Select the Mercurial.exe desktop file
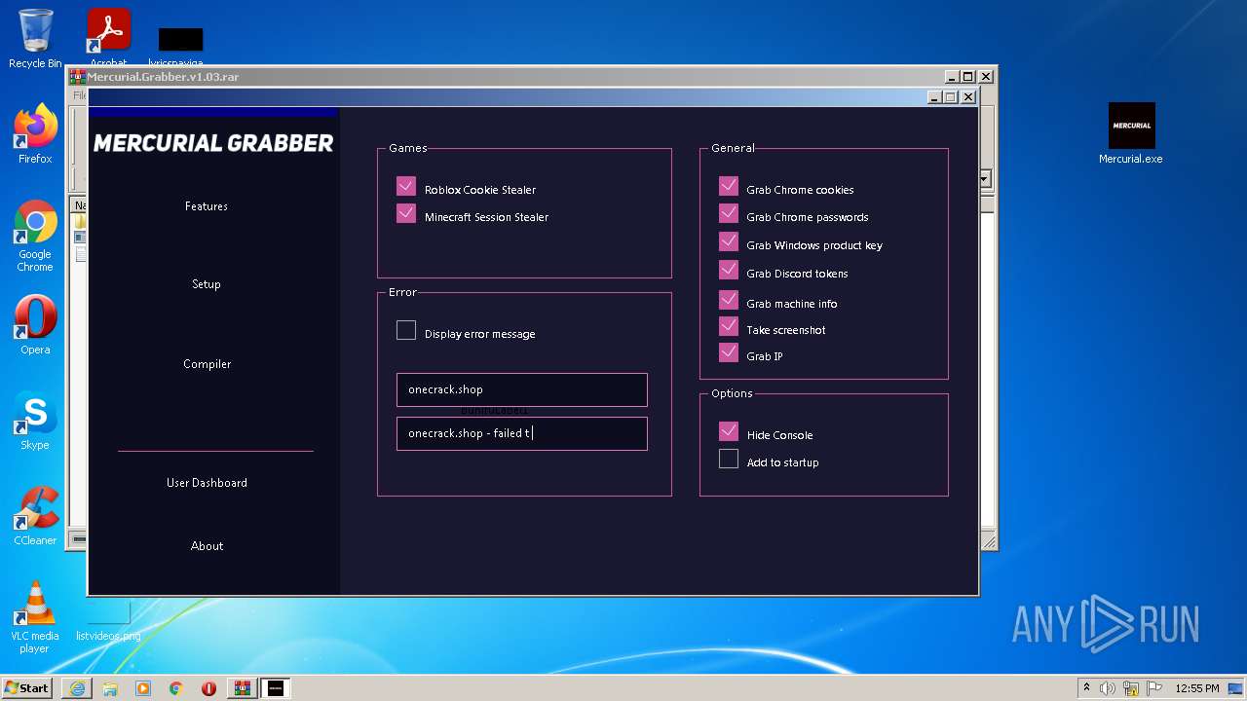The height and width of the screenshot is (701, 1247). (x=1131, y=133)
